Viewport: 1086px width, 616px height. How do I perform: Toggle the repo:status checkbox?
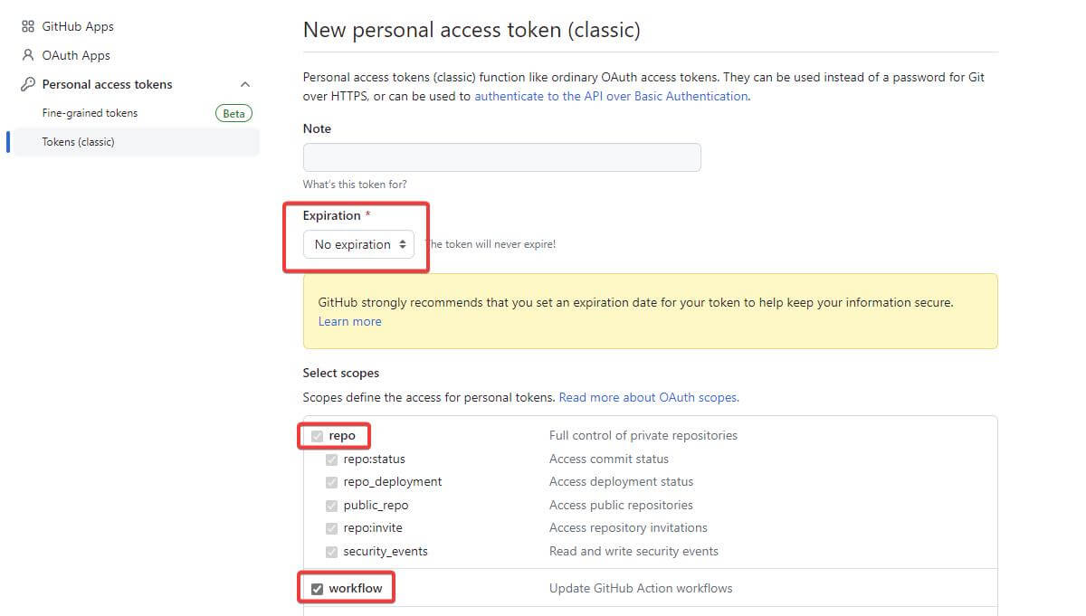point(331,460)
